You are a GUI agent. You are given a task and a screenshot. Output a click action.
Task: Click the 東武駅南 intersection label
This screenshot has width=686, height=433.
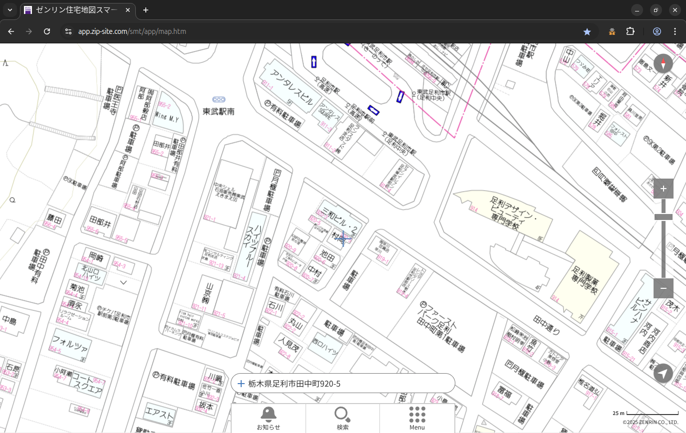tap(218, 112)
